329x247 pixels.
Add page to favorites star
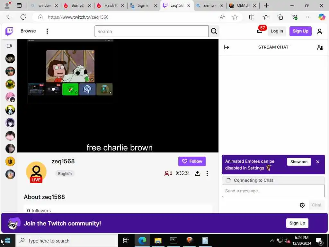click(x=235, y=17)
